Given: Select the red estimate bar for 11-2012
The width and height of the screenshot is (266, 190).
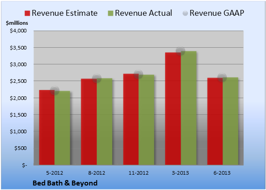Looking at the screenshot, I should pos(131,119).
